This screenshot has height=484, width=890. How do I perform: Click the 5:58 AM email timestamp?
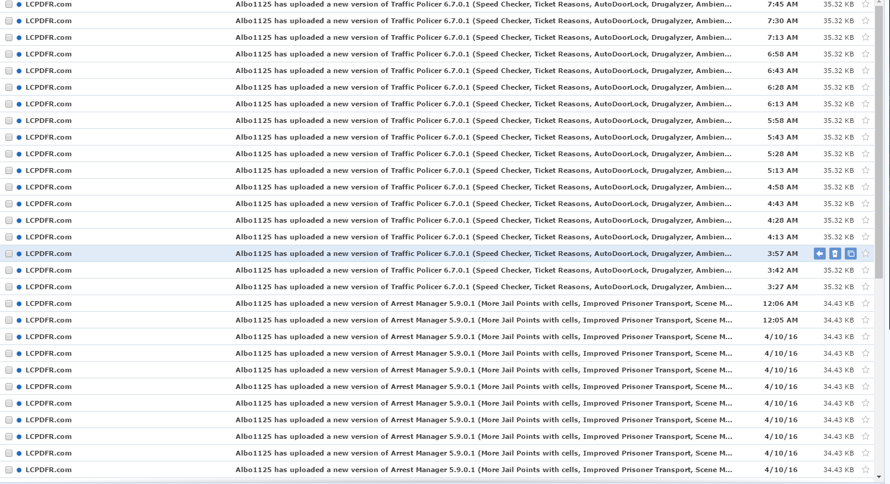[782, 121]
